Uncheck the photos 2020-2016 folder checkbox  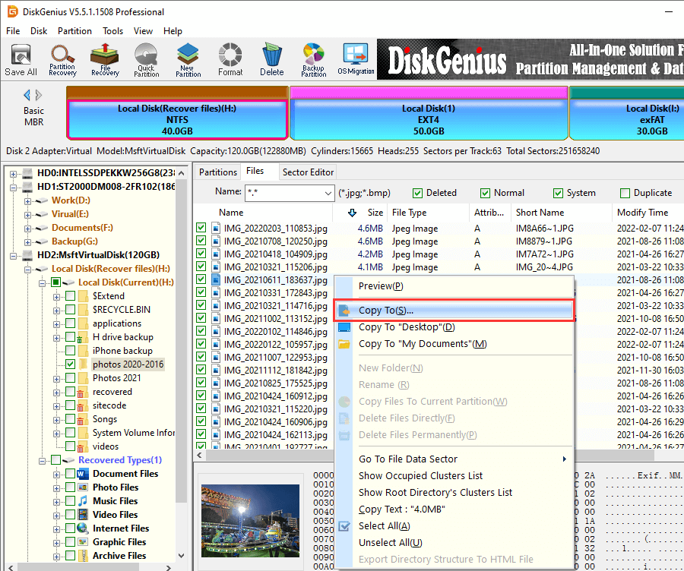pyautogui.click(x=70, y=364)
